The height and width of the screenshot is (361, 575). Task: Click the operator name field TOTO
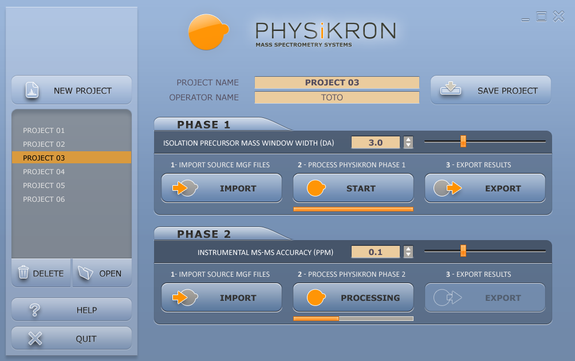pos(337,97)
